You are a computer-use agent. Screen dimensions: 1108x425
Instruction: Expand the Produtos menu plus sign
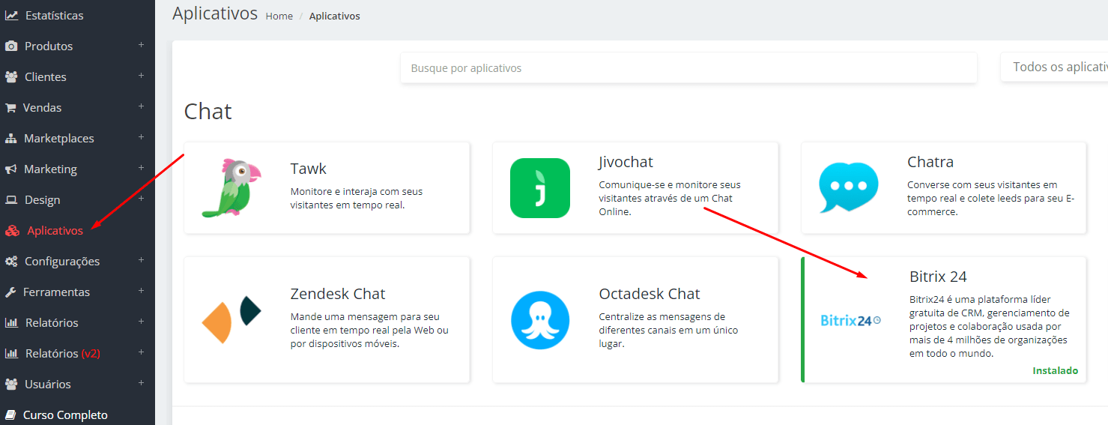[x=141, y=45]
